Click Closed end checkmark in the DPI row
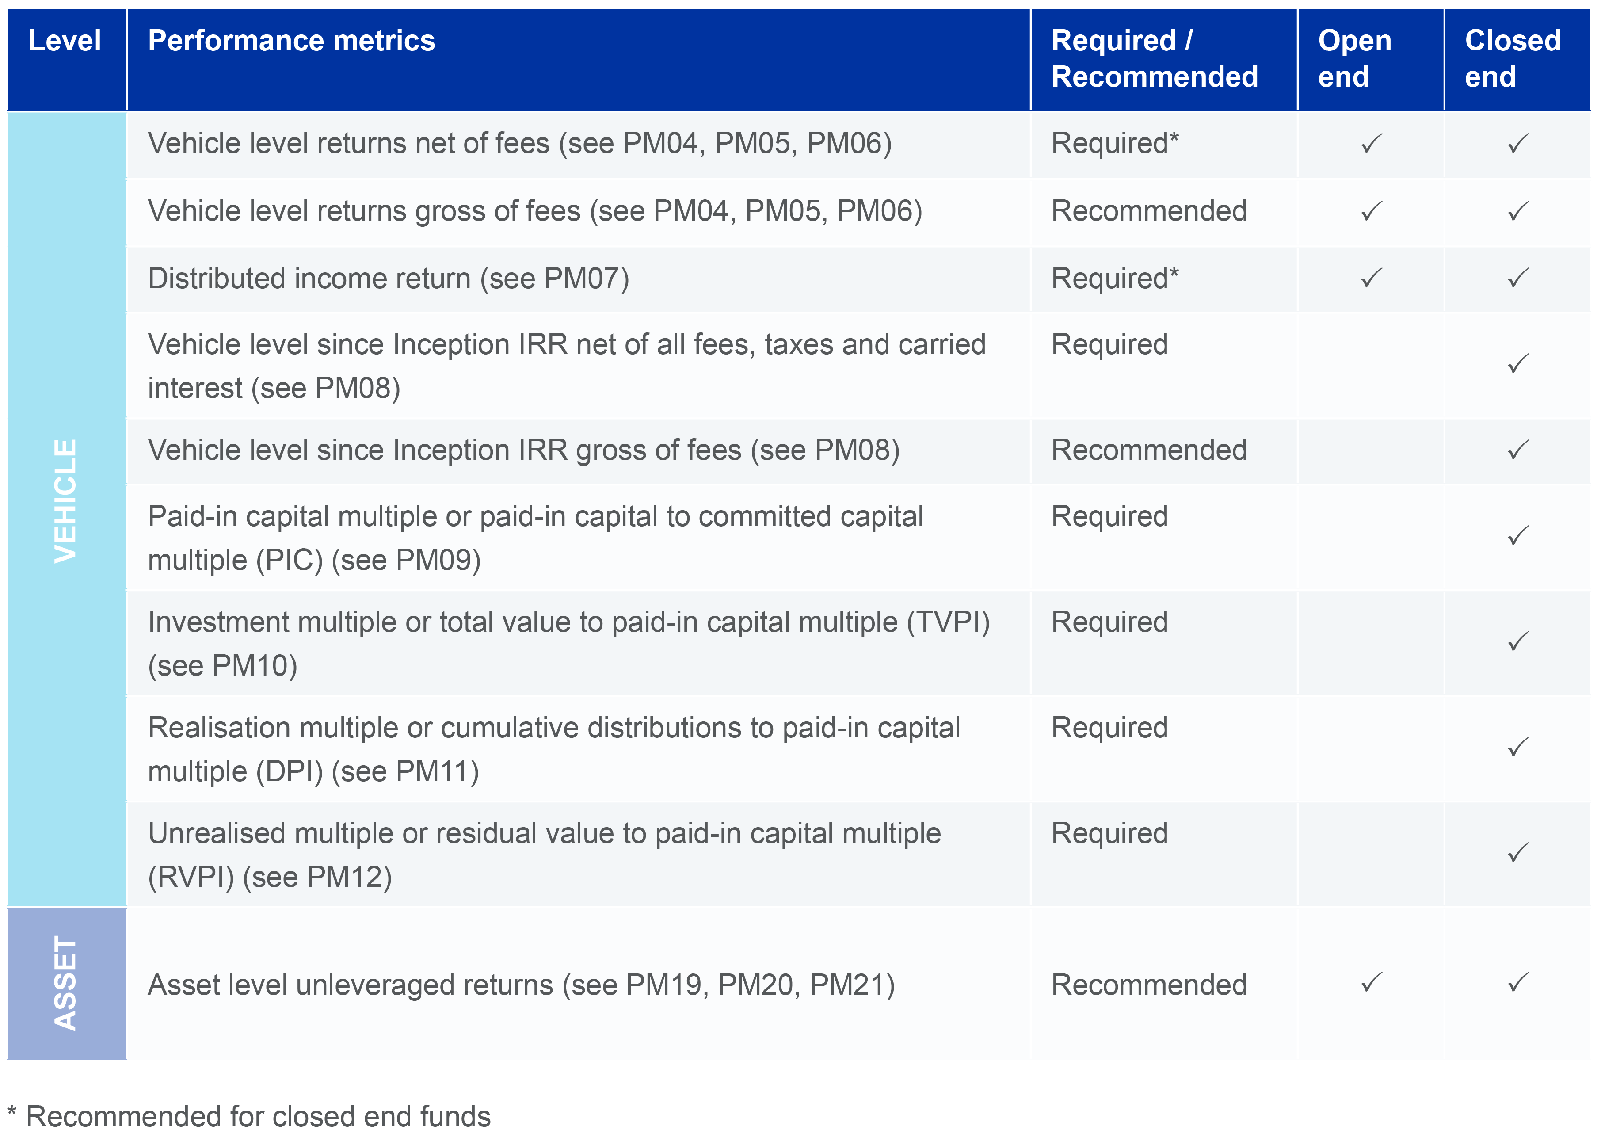This screenshot has width=1597, height=1145. pyautogui.click(x=1518, y=747)
